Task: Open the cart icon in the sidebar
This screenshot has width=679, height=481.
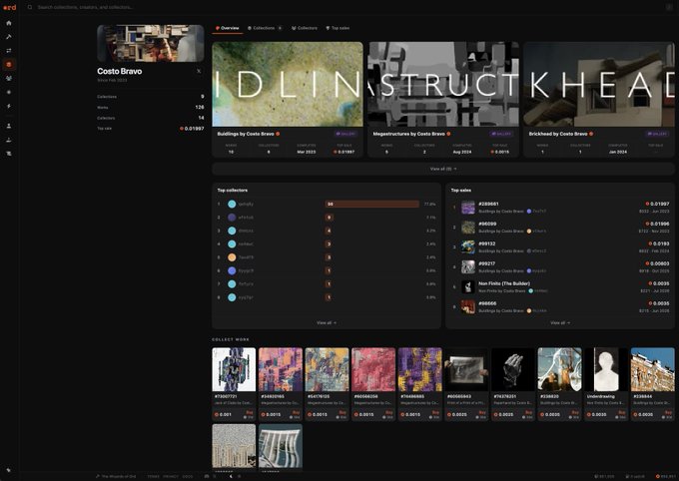Action: tap(9, 154)
